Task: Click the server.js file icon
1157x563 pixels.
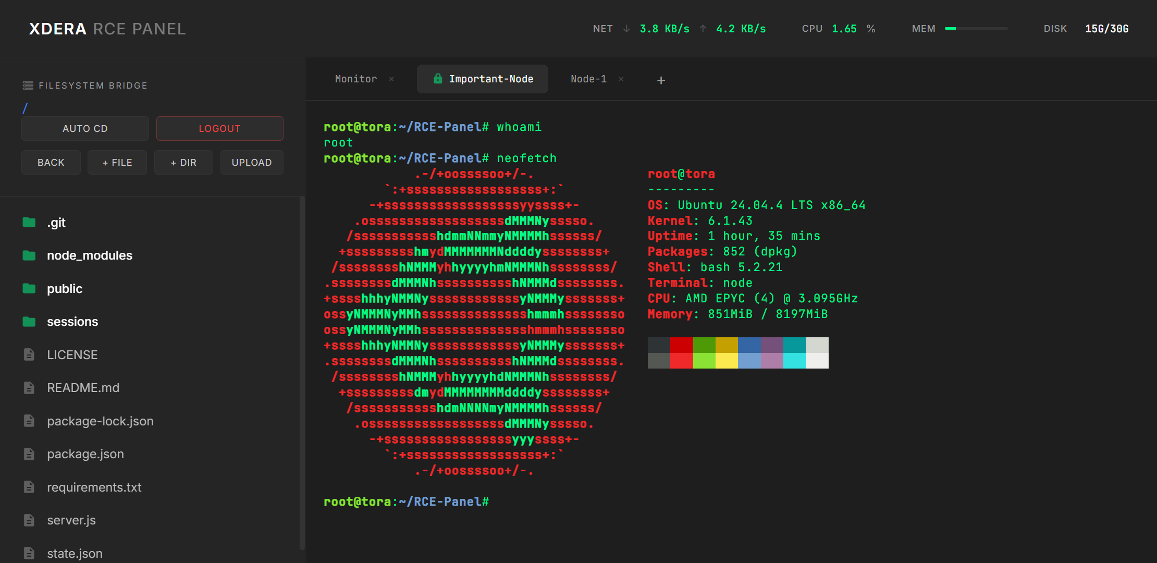Action: click(29, 520)
